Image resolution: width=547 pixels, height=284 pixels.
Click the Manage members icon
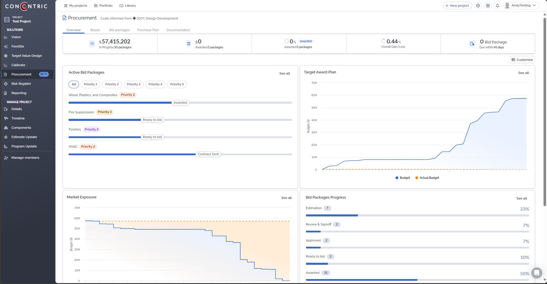(6, 158)
